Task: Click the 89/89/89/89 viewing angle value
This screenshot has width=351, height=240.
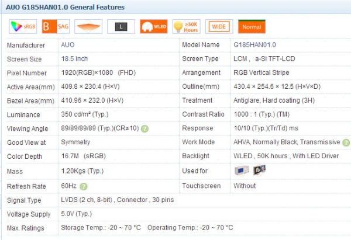Action: [x=100, y=128]
